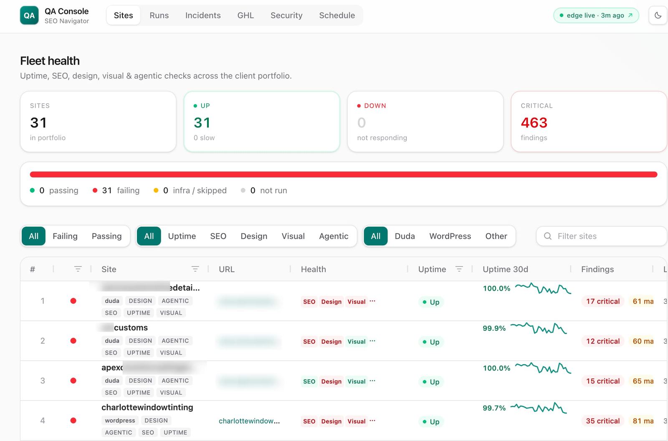Screen dimensions: 668x441
Task: Filter by Visual checks
Action: (x=293, y=236)
